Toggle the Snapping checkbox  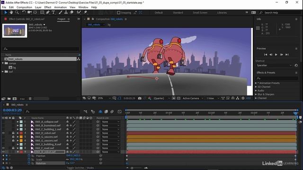(x=119, y=13)
